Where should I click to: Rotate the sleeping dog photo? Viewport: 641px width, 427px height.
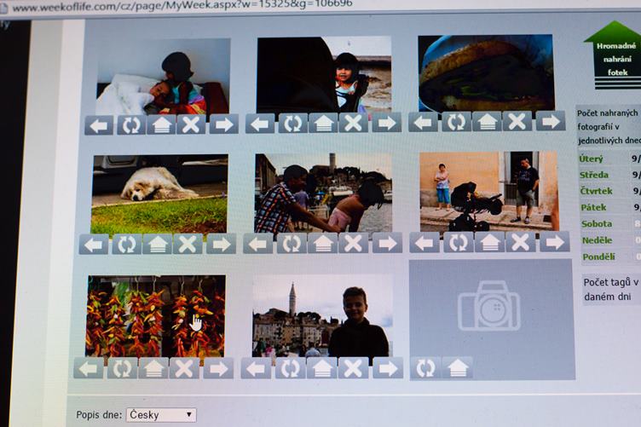[x=127, y=244]
